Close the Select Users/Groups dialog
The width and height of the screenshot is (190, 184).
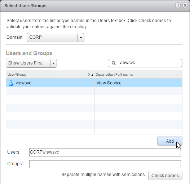(185, 5)
